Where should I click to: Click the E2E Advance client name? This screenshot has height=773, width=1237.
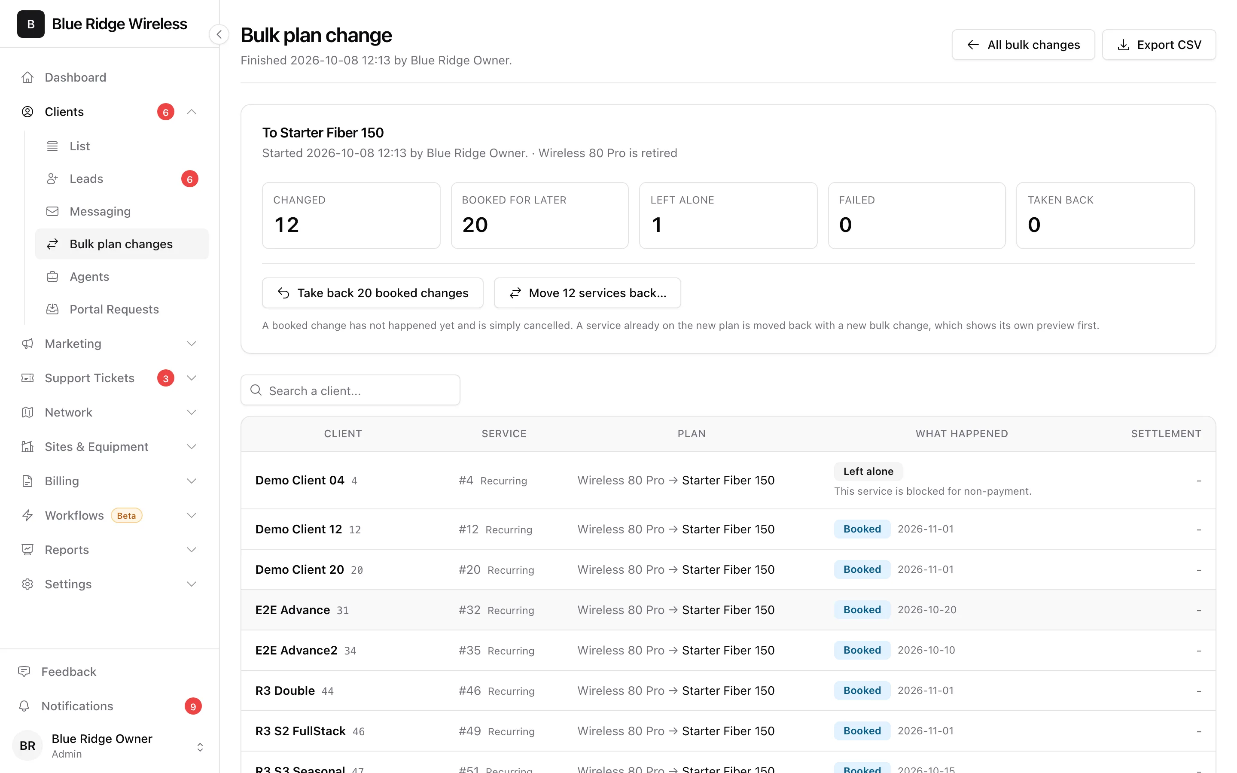[292, 610]
